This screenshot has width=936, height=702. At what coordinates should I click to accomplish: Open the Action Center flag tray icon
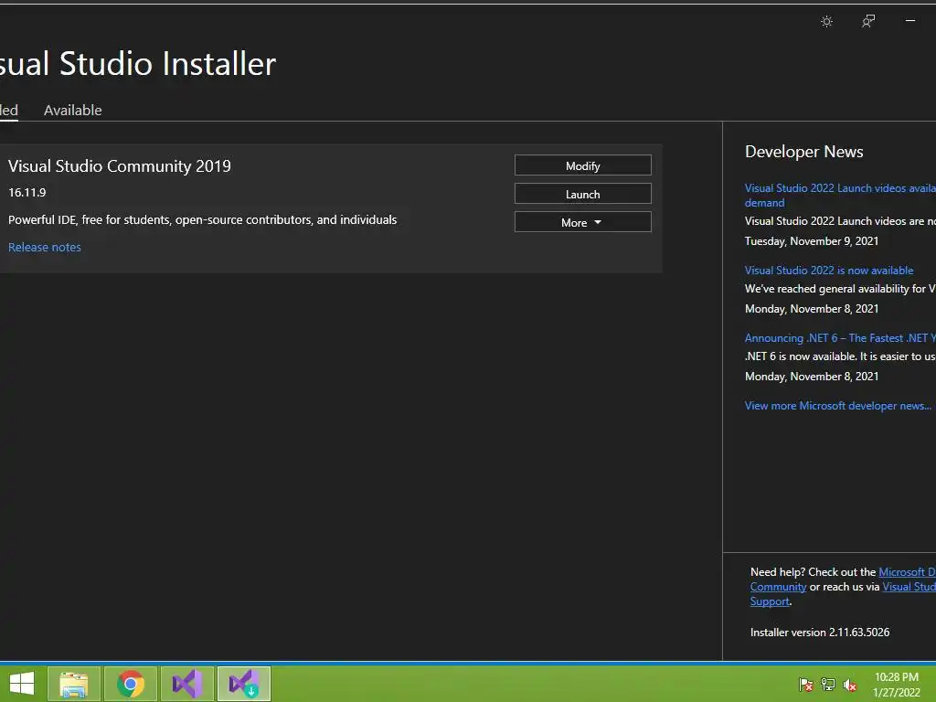click(x=805, y=684)
